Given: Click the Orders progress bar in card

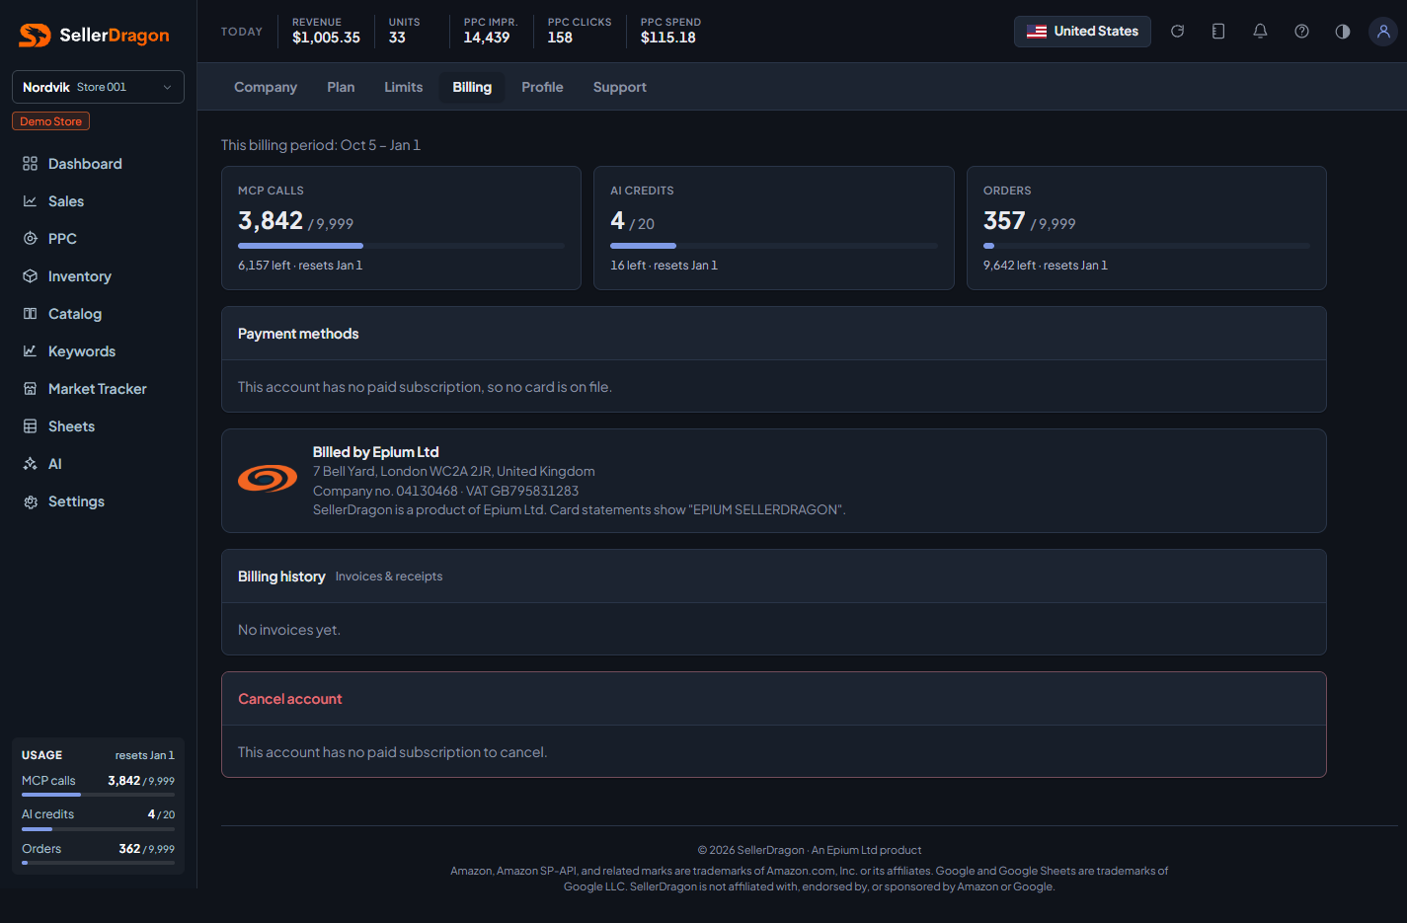Looking at the screenshot, I should point(1146,246).
